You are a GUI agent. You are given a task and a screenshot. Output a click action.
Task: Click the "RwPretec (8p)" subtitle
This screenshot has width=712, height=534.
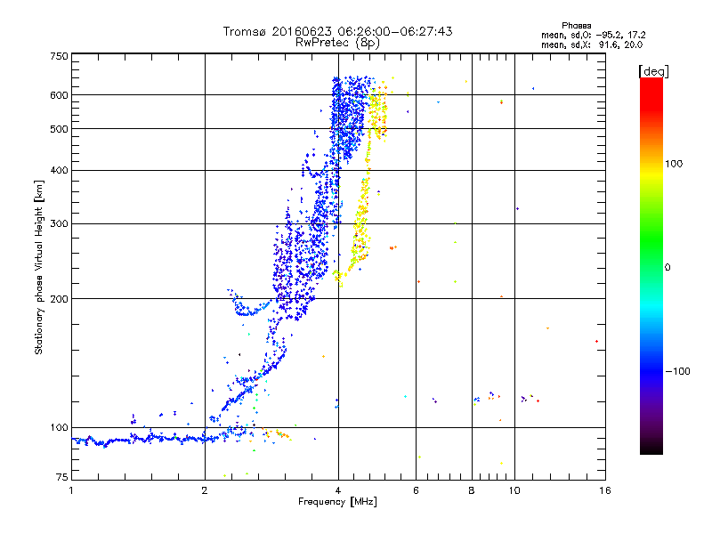(337, 43)
